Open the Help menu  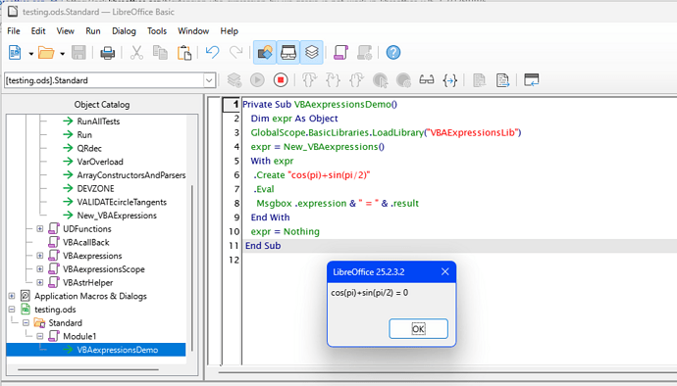(x=230, y=31)
